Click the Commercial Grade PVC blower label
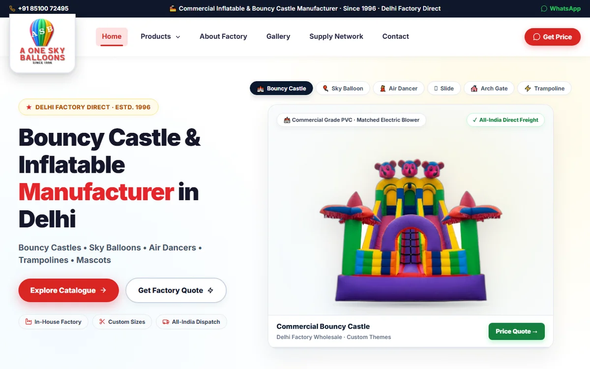 click(x=352, y=120)
